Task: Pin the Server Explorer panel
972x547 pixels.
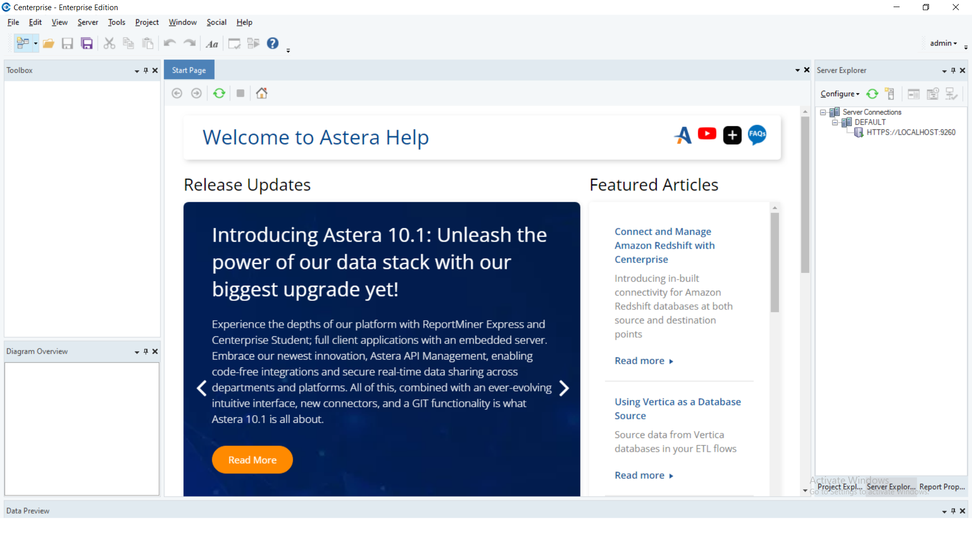Action: pos(953,70)
